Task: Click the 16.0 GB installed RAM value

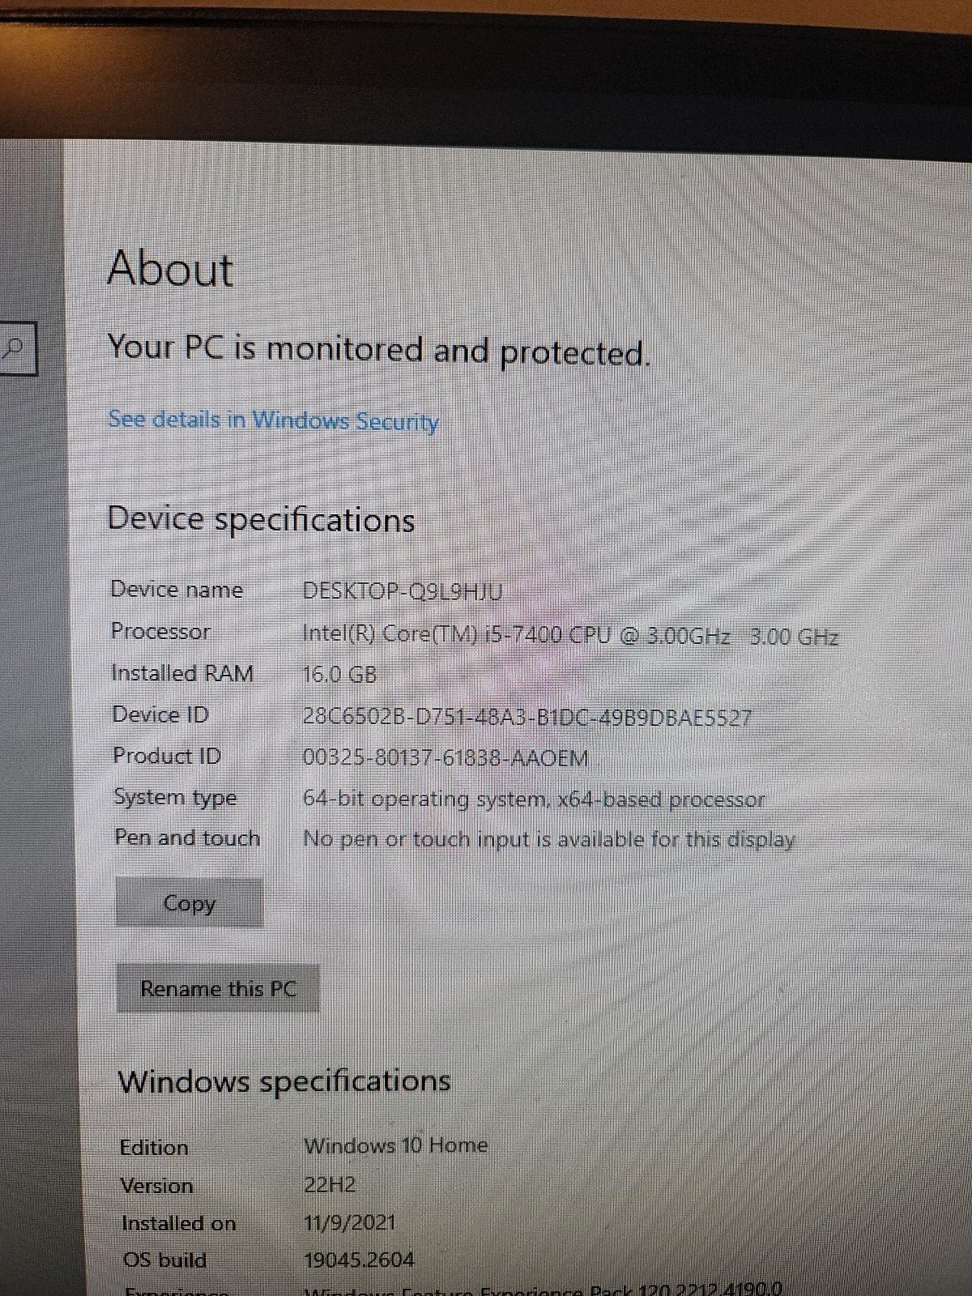Action: [339, 674]
